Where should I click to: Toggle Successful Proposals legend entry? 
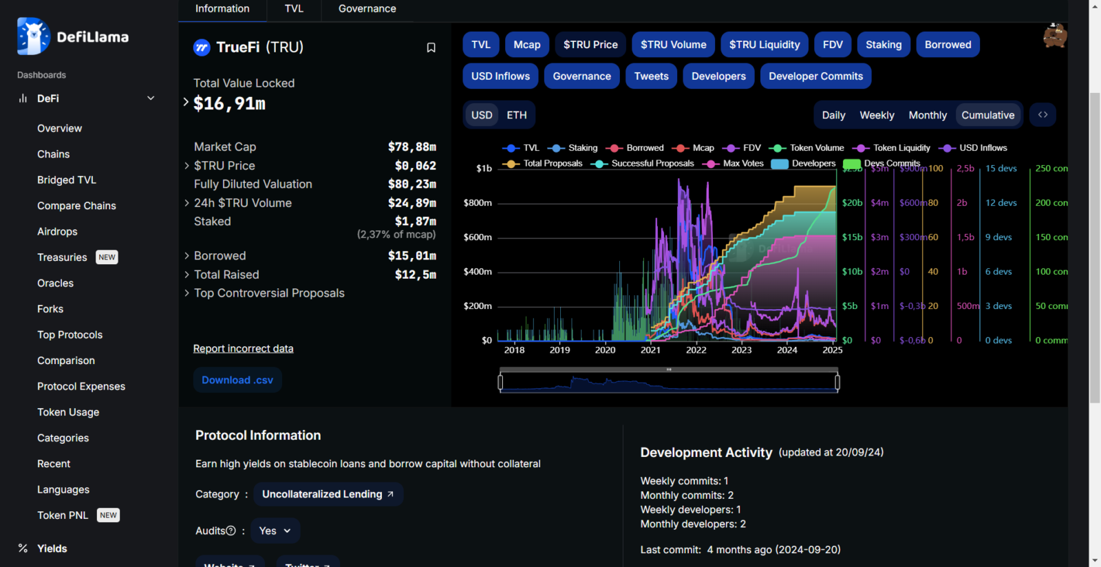pos(642,164)
